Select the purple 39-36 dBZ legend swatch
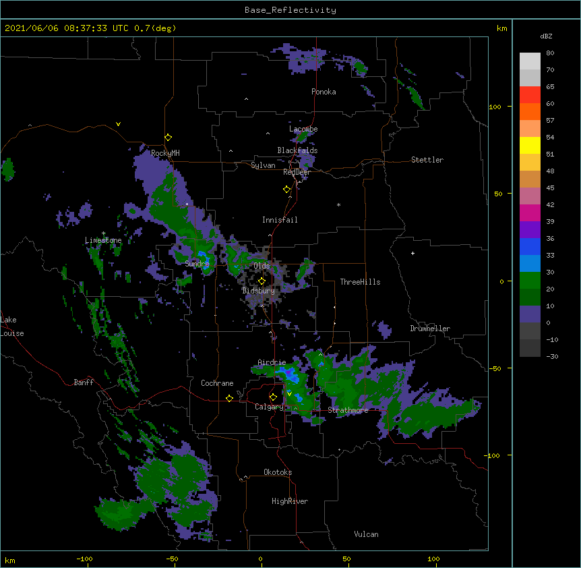The width and height of the screenshot is (581, 568). 530,230
